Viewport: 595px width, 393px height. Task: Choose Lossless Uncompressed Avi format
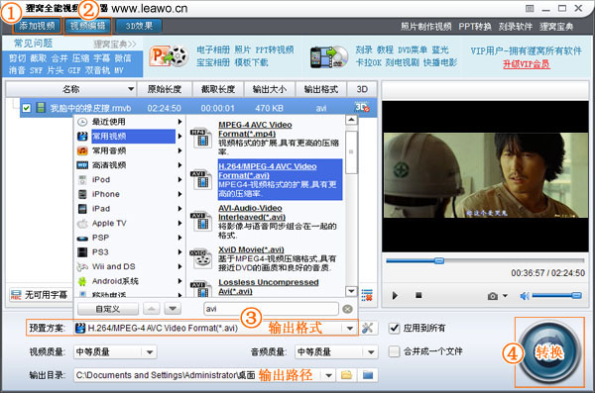coord(269,287)
